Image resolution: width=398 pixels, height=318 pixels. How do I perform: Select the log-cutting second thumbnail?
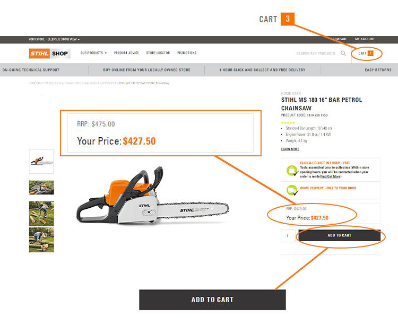pos(41,188)
